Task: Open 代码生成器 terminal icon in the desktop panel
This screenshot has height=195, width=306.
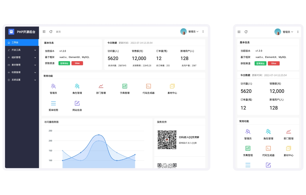Action: 148,86
